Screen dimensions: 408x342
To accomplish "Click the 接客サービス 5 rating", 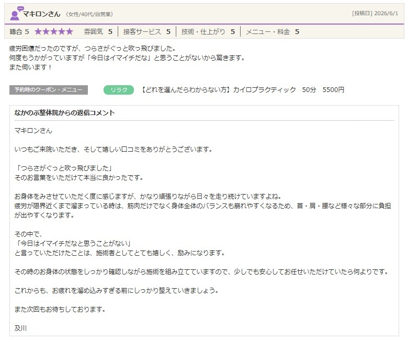I will click(x=147, y=32).
